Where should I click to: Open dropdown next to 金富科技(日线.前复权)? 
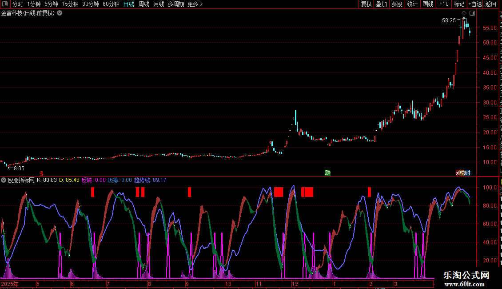point(60,13)
